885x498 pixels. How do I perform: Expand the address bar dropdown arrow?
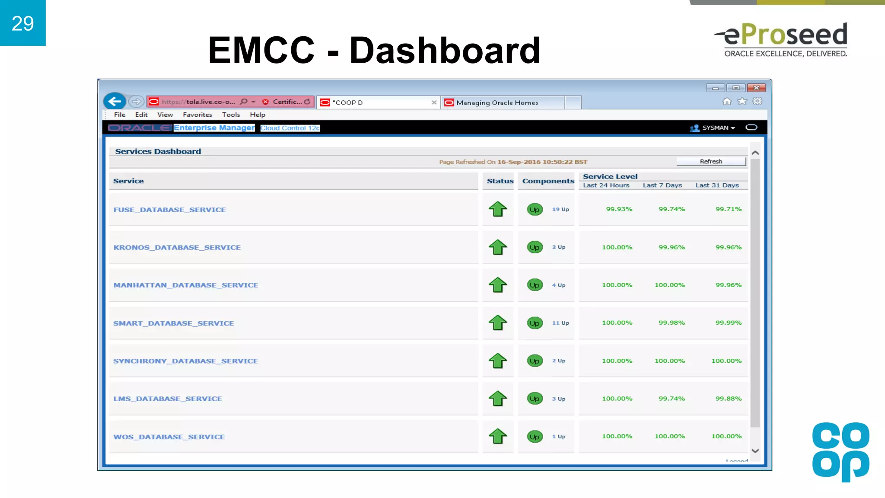click(253, 102)
